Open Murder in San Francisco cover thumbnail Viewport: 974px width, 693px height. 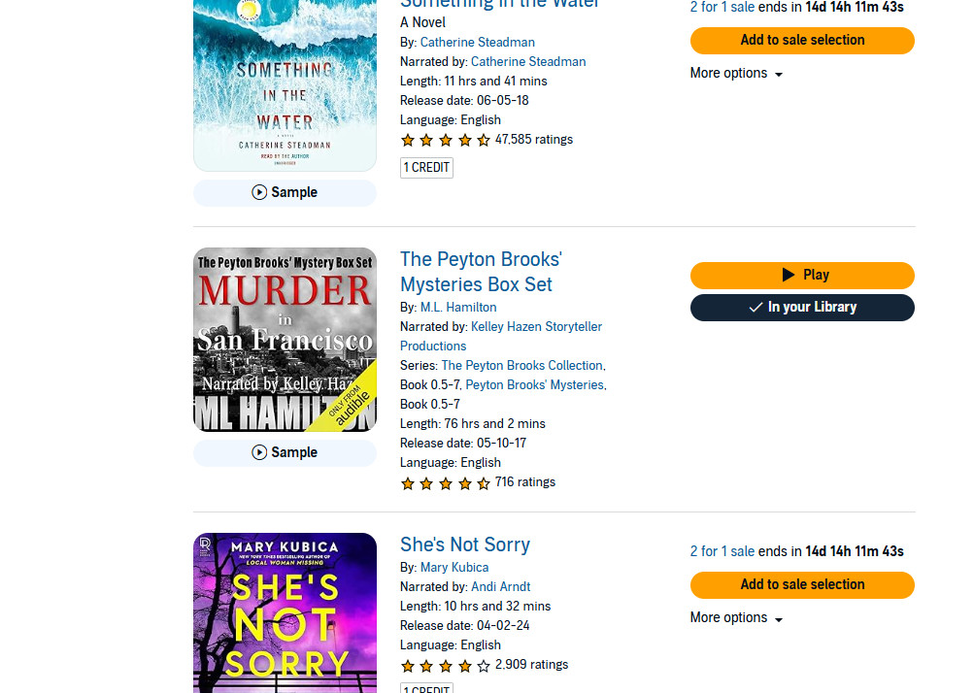pos(285,340)
